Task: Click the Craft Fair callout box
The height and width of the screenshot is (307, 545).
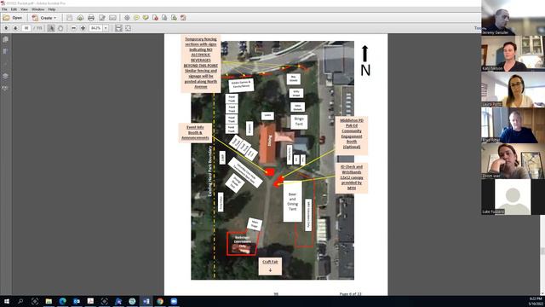Action: (x=270, y=266)
